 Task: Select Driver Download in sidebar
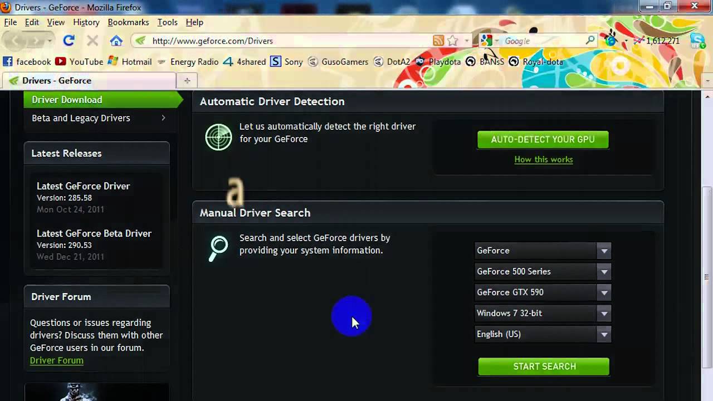103,100
